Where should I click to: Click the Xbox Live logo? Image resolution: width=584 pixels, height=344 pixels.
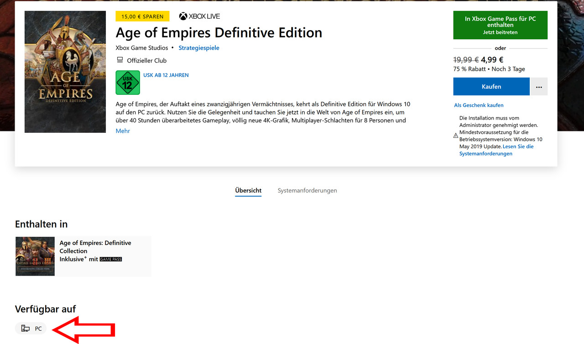click(199, 16)
